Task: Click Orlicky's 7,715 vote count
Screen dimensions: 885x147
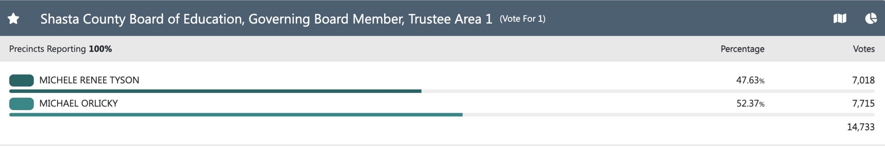Action: point(863,104)
